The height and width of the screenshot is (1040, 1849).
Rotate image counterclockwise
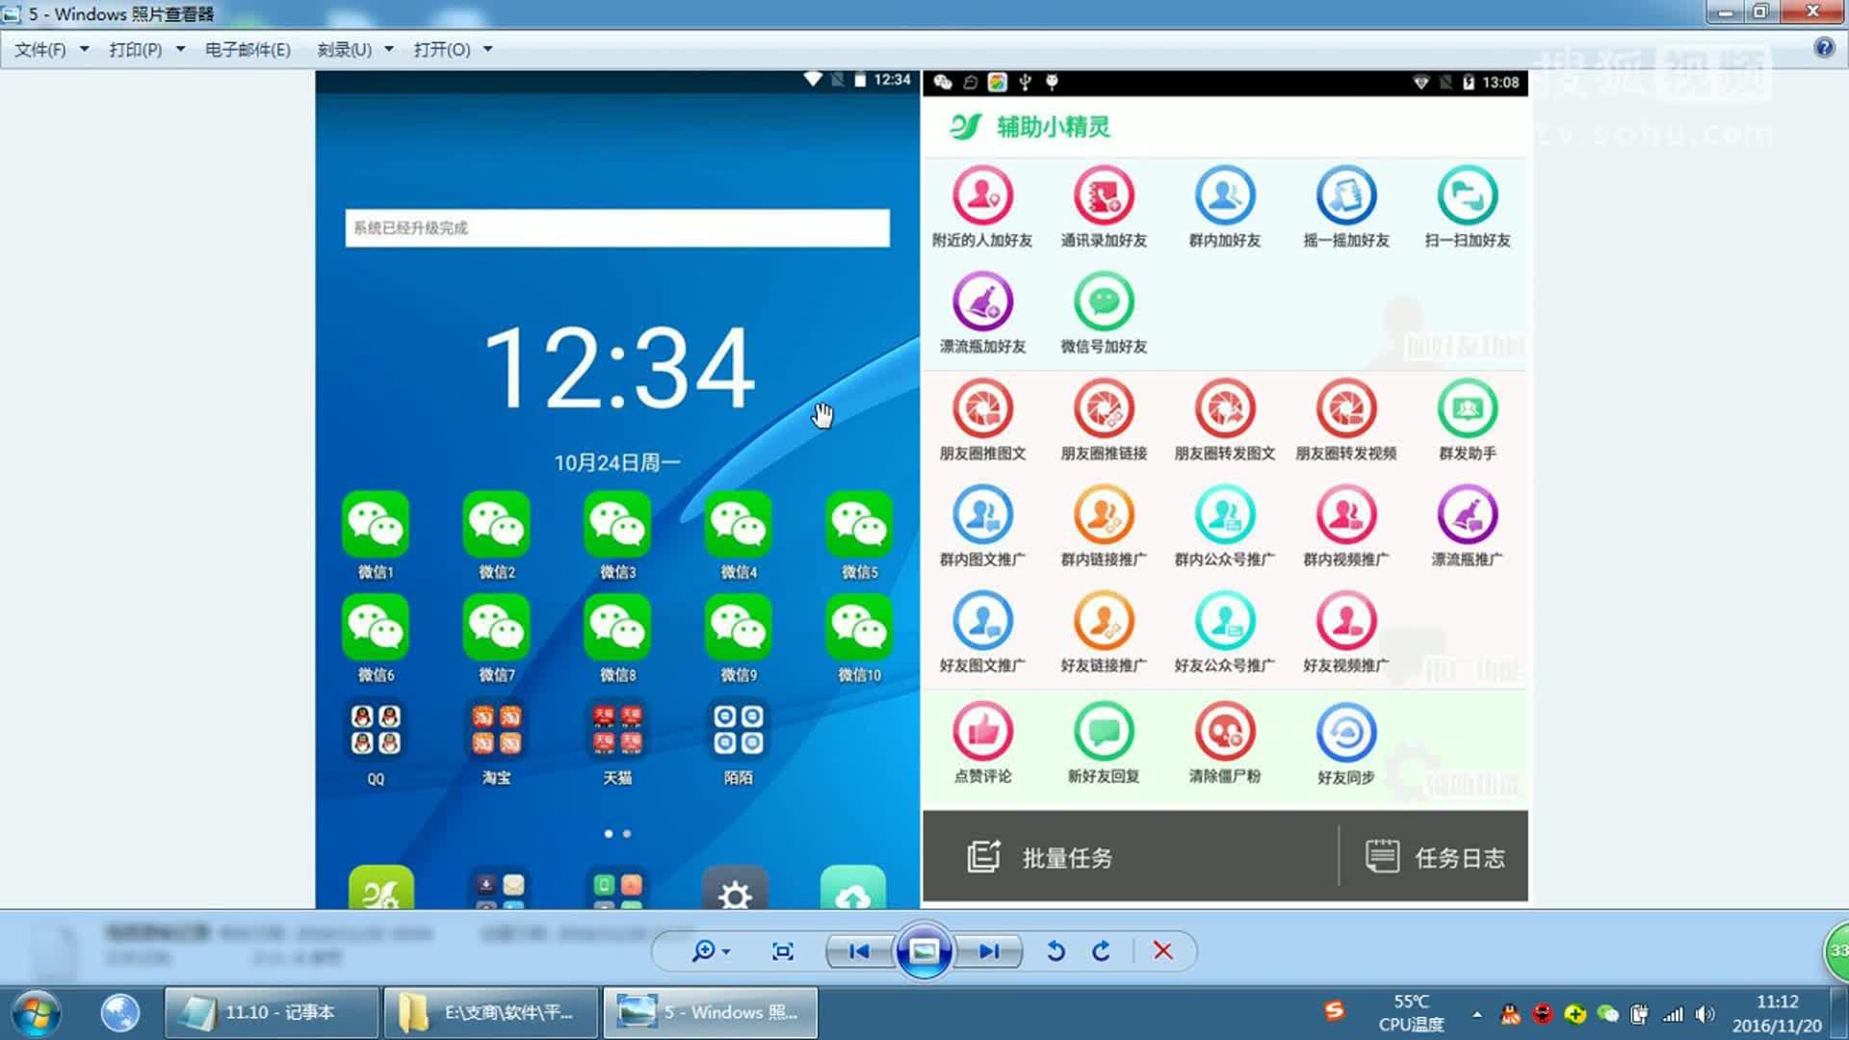coord(1055,951)
